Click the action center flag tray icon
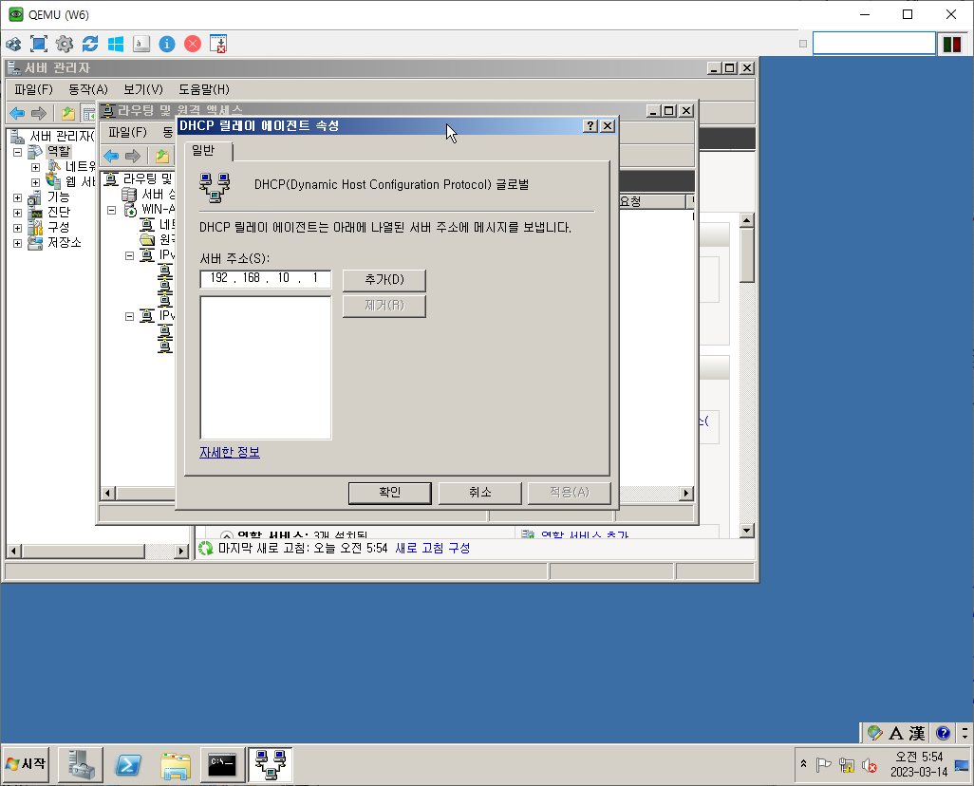The height and width of the screenshot is (786, 974). click(x=824, y=765)
